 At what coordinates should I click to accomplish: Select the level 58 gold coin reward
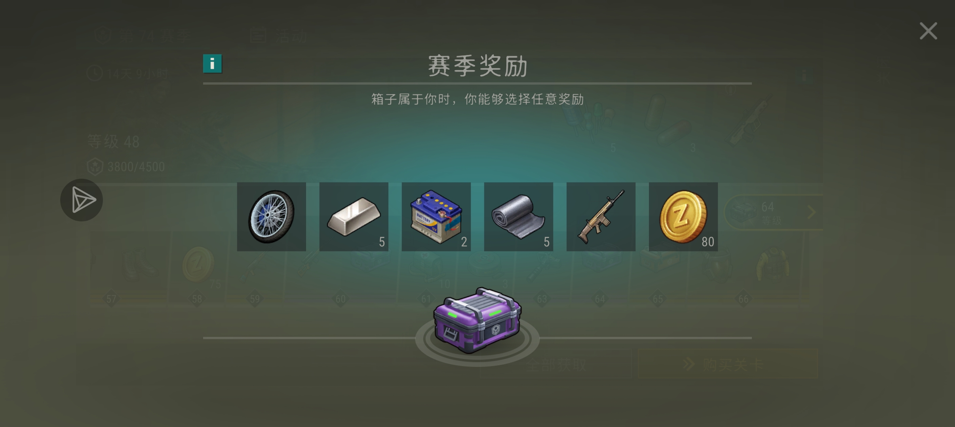coord(199,265)
